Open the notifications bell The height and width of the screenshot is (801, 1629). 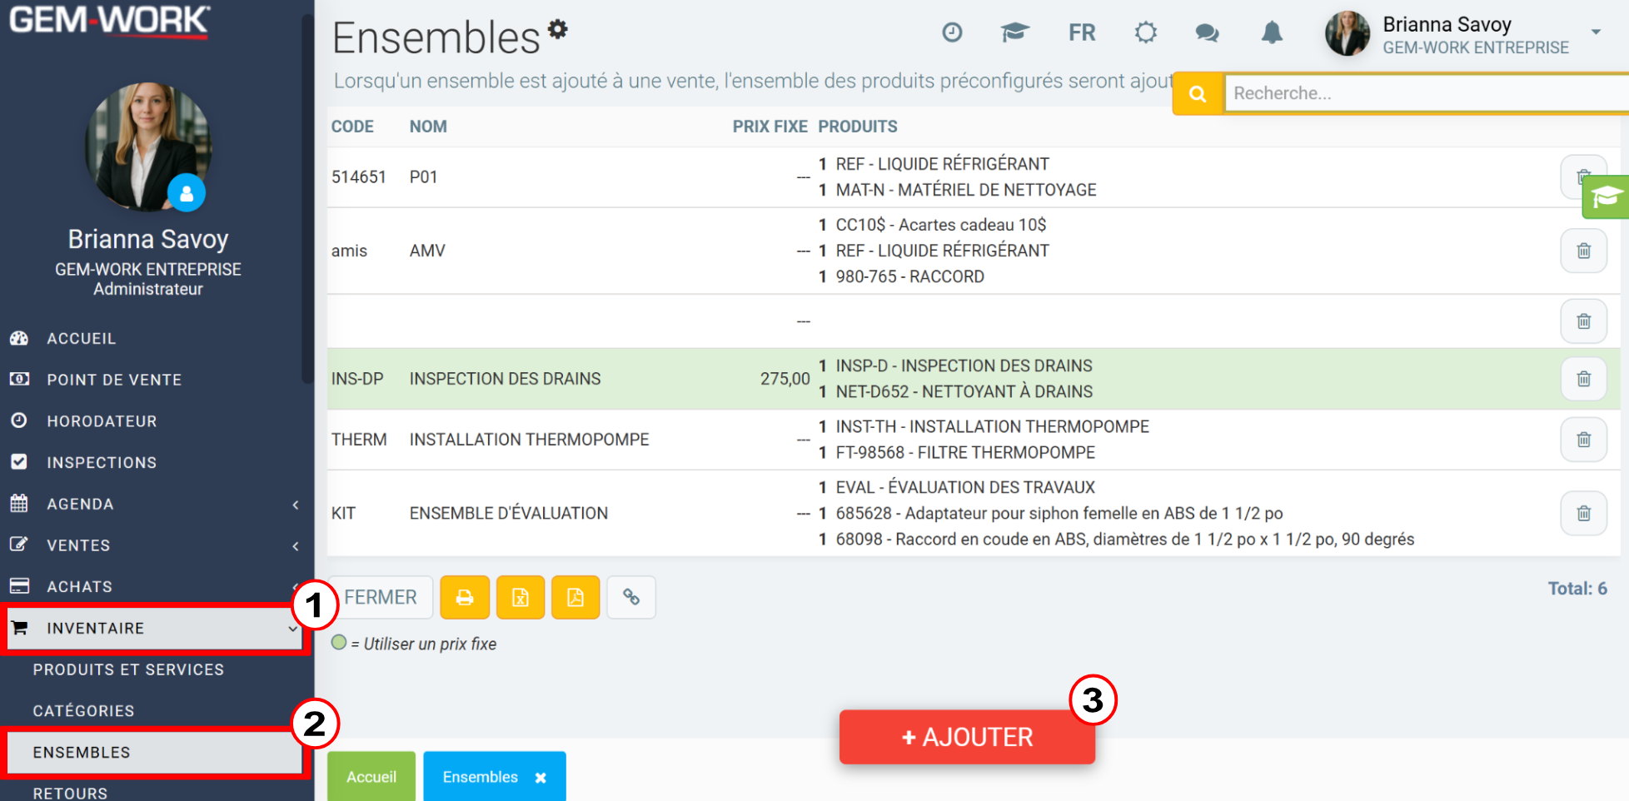click(1272, 33)
